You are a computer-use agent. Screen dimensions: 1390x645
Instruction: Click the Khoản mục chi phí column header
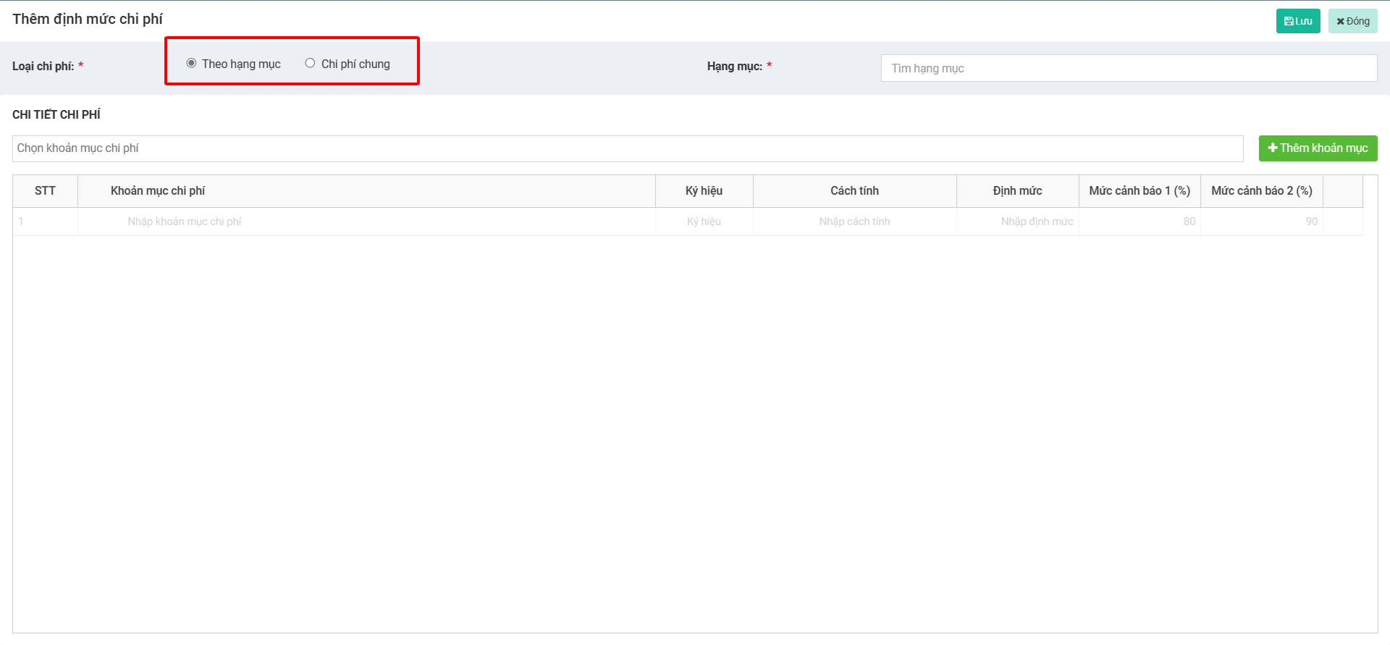(158, 191)
